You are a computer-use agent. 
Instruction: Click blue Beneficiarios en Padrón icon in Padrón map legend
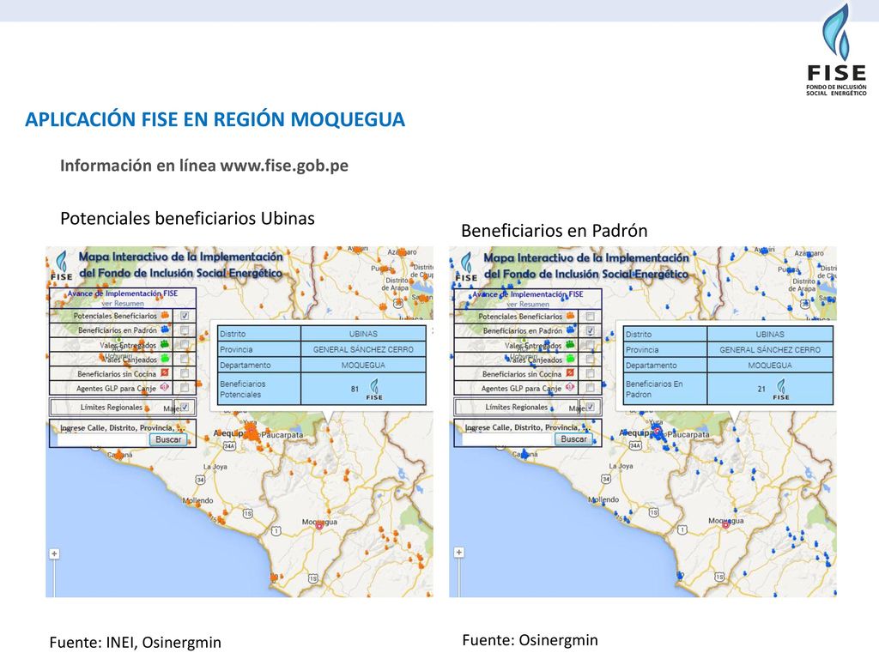pos(570,330)
